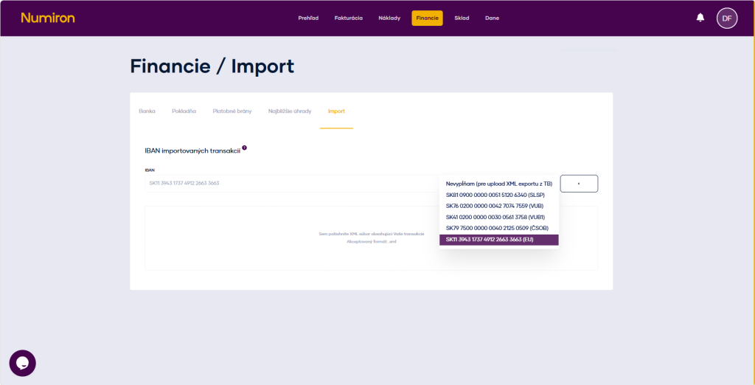
Task: Click the Numiron logo
Action: pyautogui.click(x=48, y=18)
